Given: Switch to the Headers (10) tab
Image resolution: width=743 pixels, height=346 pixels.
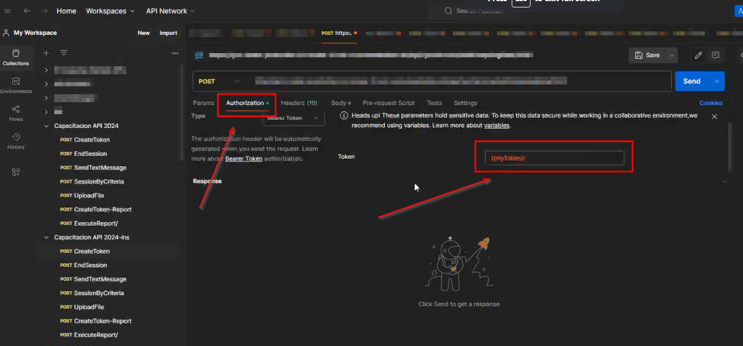Looking at the screenshot, I should pyautogui.click(x=299, y=103).
